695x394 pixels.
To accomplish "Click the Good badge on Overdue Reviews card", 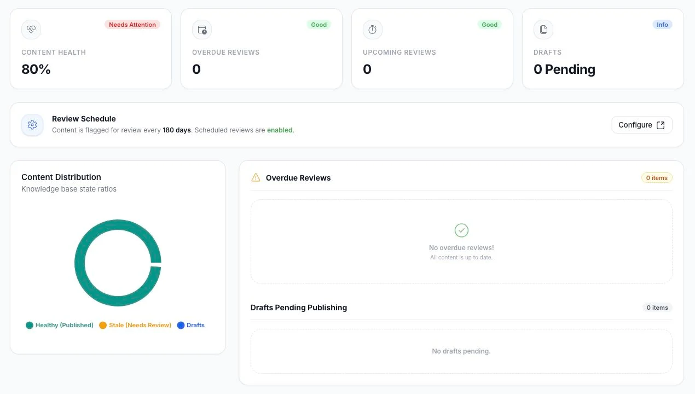I will [319, 25].
